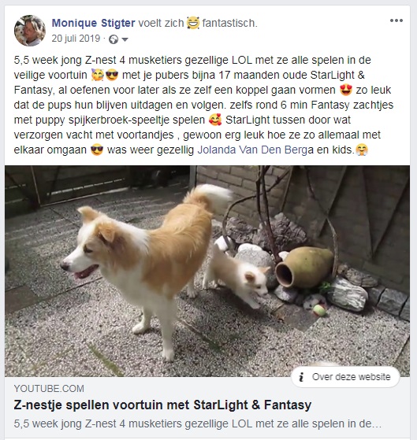Click the 20 juli 2019 timestamp
This screenshot has height=440, width=417.
(76, 39)
